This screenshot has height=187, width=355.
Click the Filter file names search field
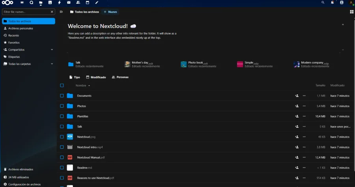pyautogui.click(x=26, y=12)
